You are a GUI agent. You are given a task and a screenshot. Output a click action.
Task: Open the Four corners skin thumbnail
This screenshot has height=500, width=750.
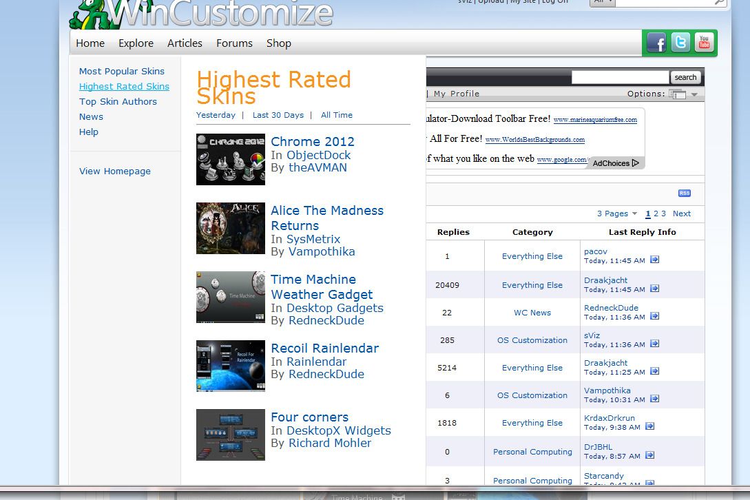[231, 435]
